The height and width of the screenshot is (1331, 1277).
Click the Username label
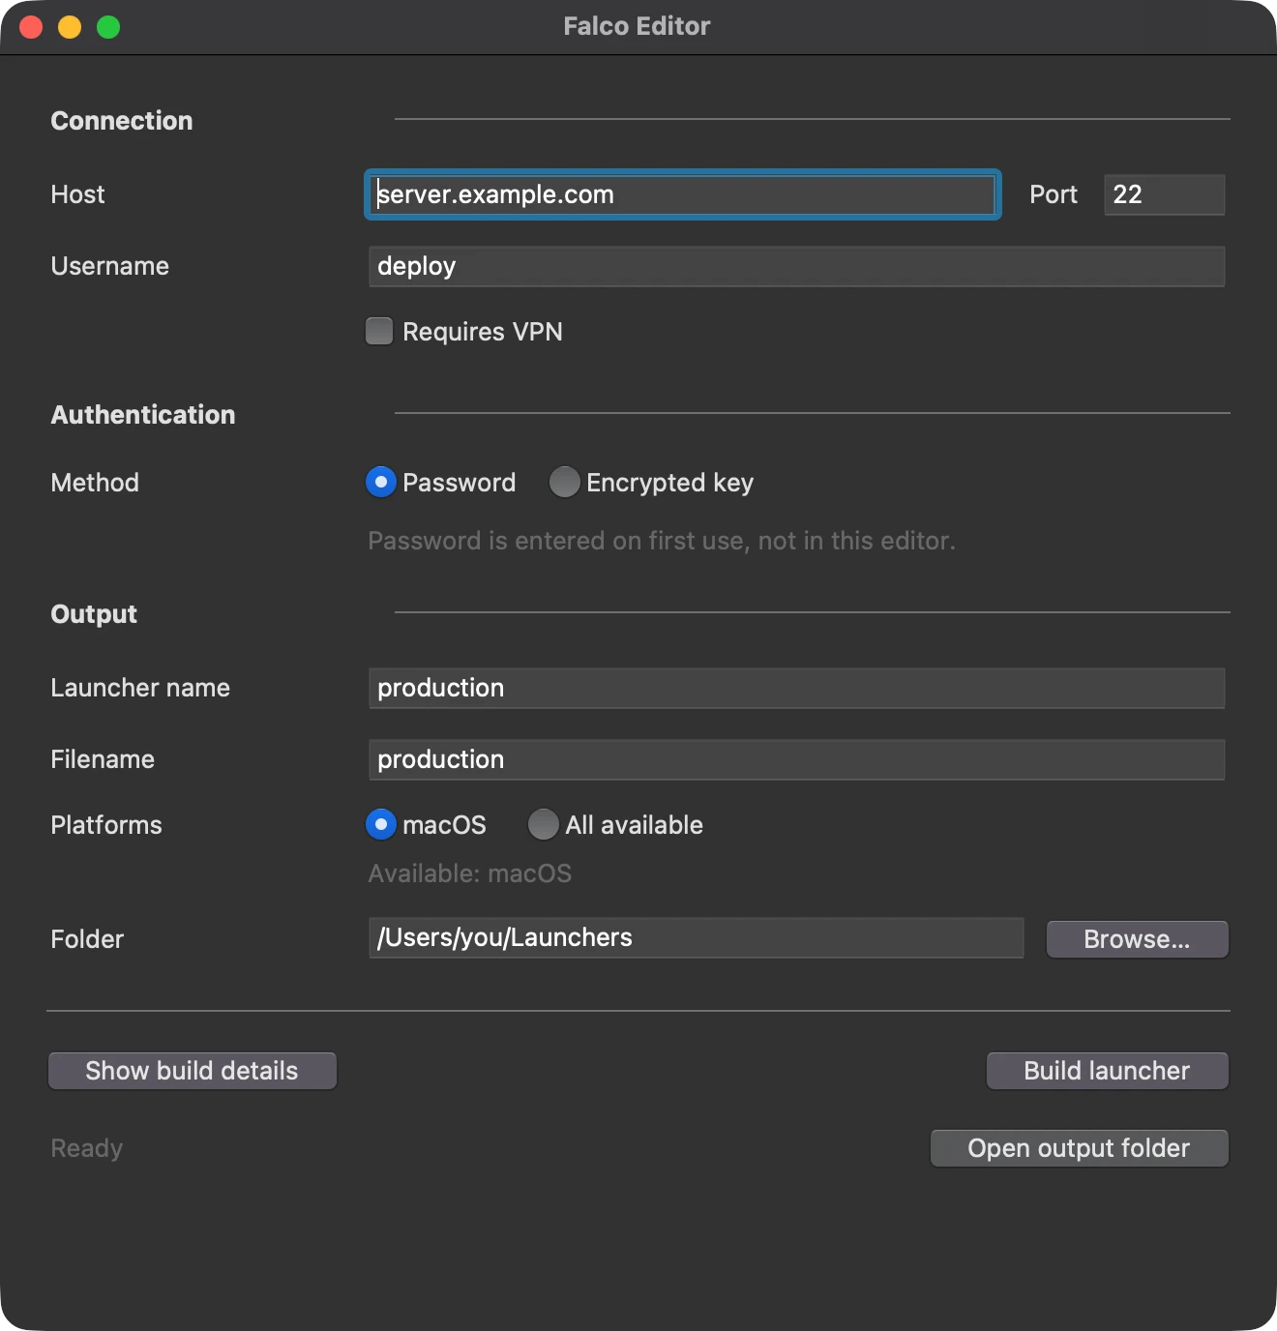110,266
